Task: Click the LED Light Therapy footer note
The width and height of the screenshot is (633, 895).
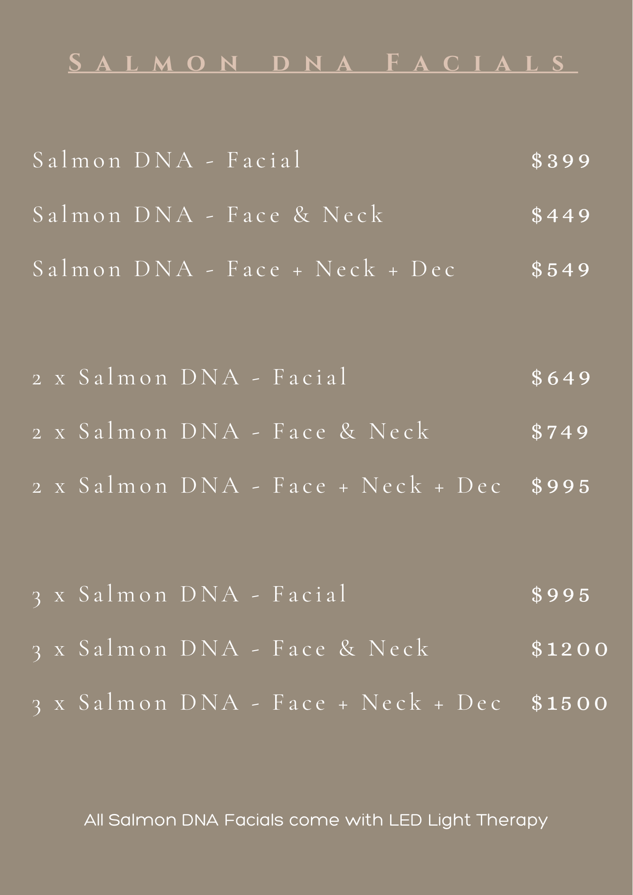Action: pos(316,820)
